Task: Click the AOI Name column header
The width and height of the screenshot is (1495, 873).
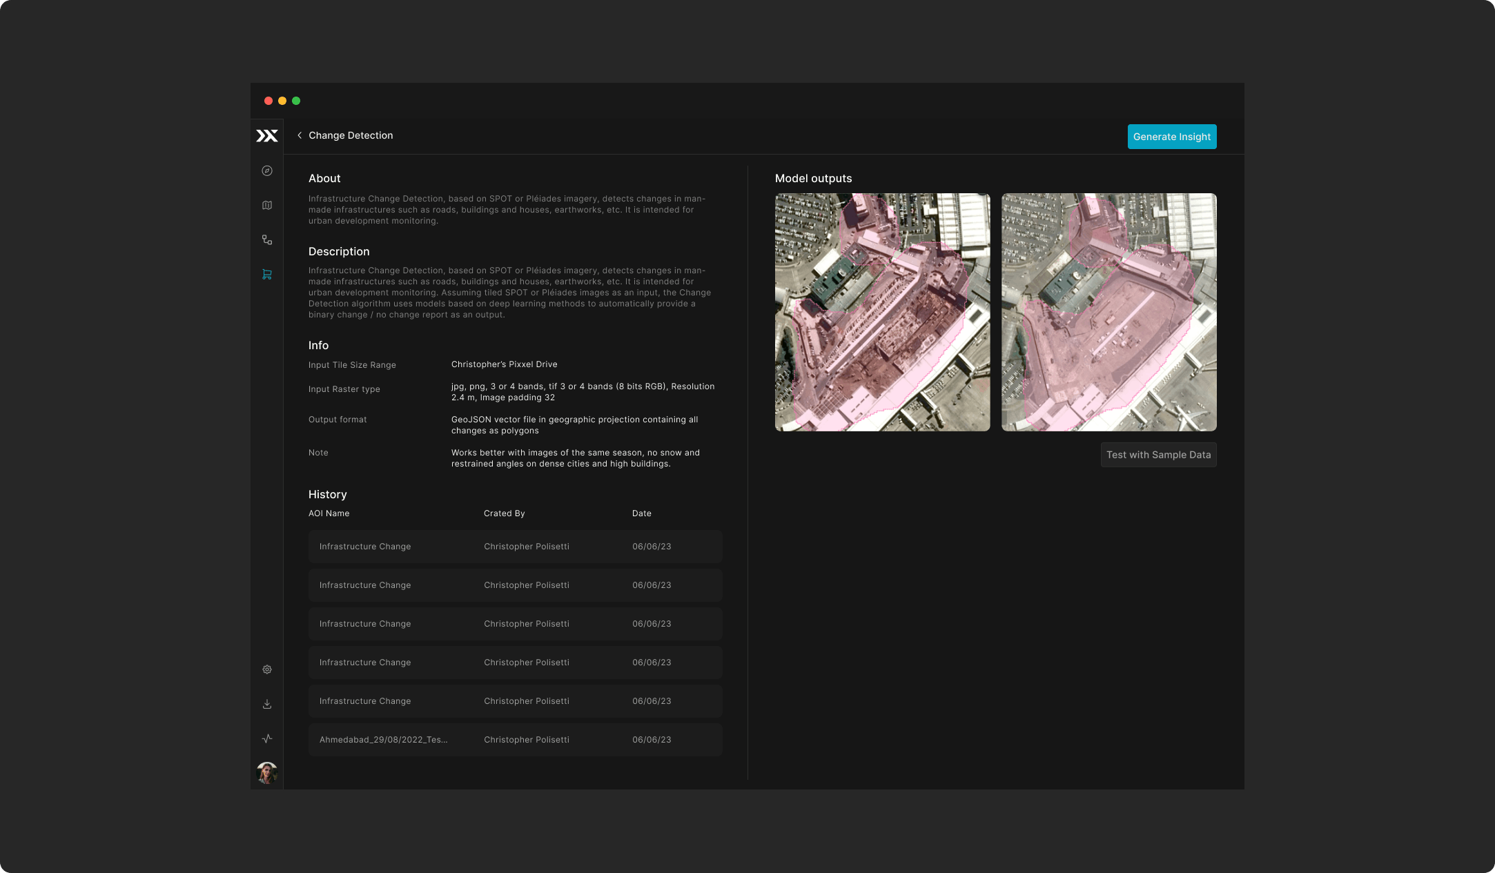Action: click(x=329, y=513)
